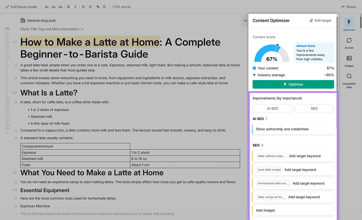Apply the H2 heading style
The image size is (362, 220).
[53, 7]
